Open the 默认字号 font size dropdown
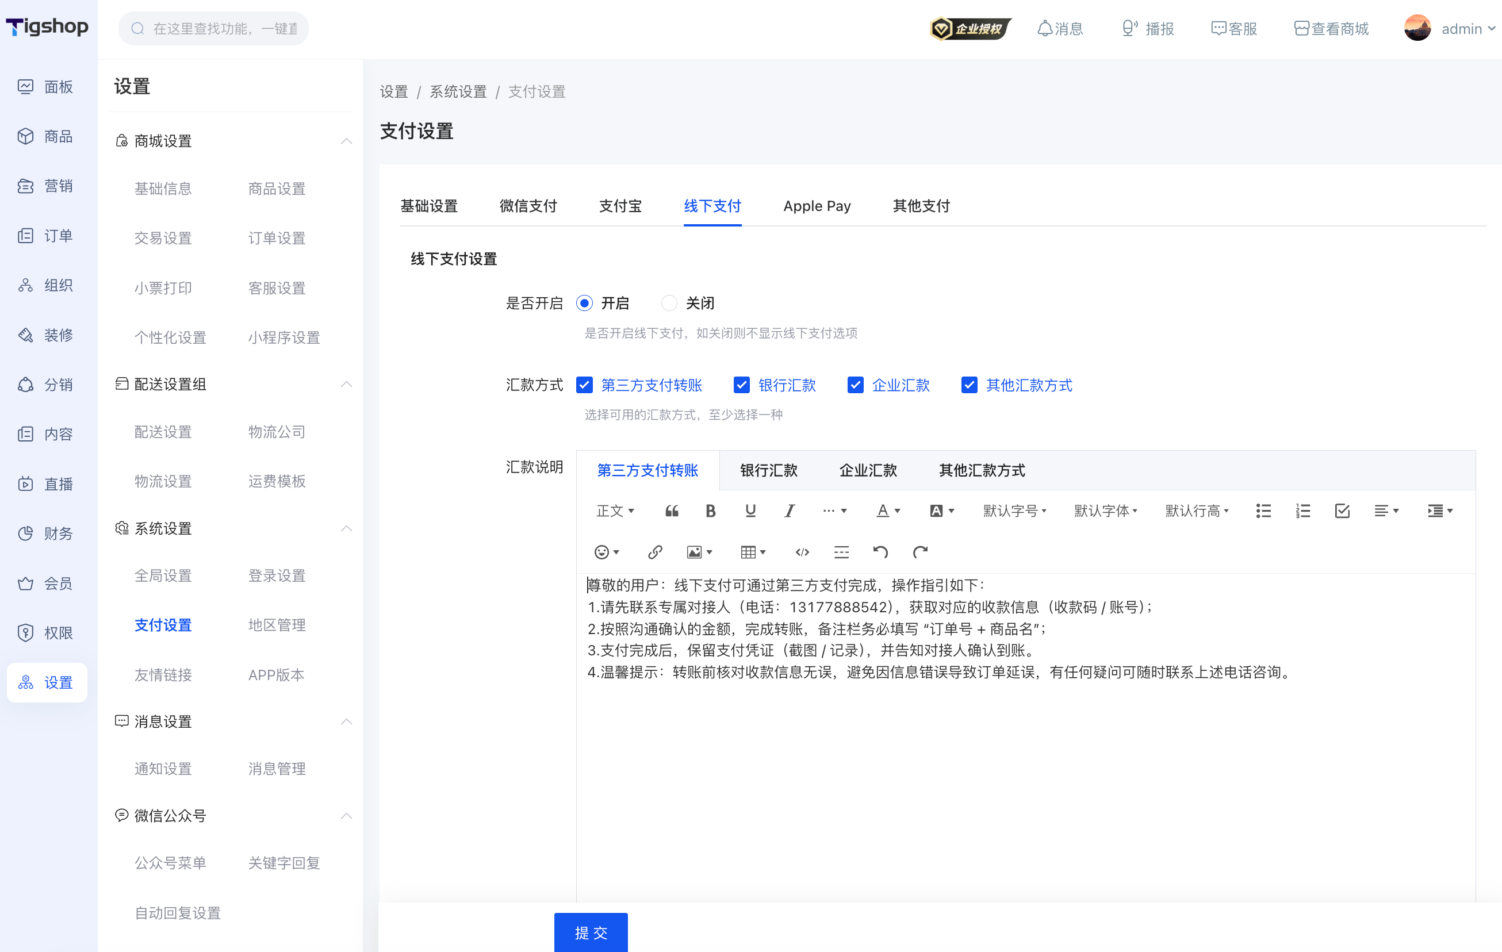The image size is (1502, 952). pos(1014,511)
